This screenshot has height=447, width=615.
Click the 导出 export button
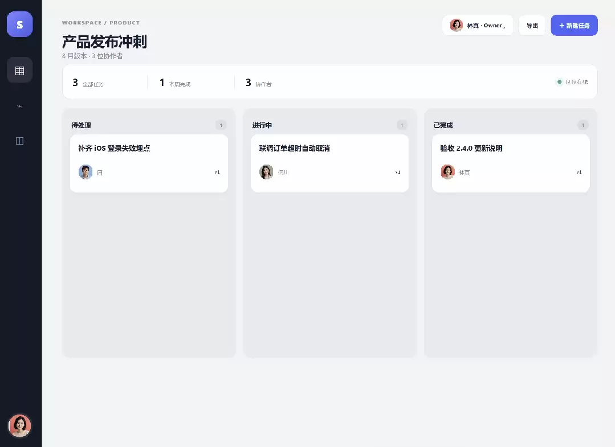point(532,26)
